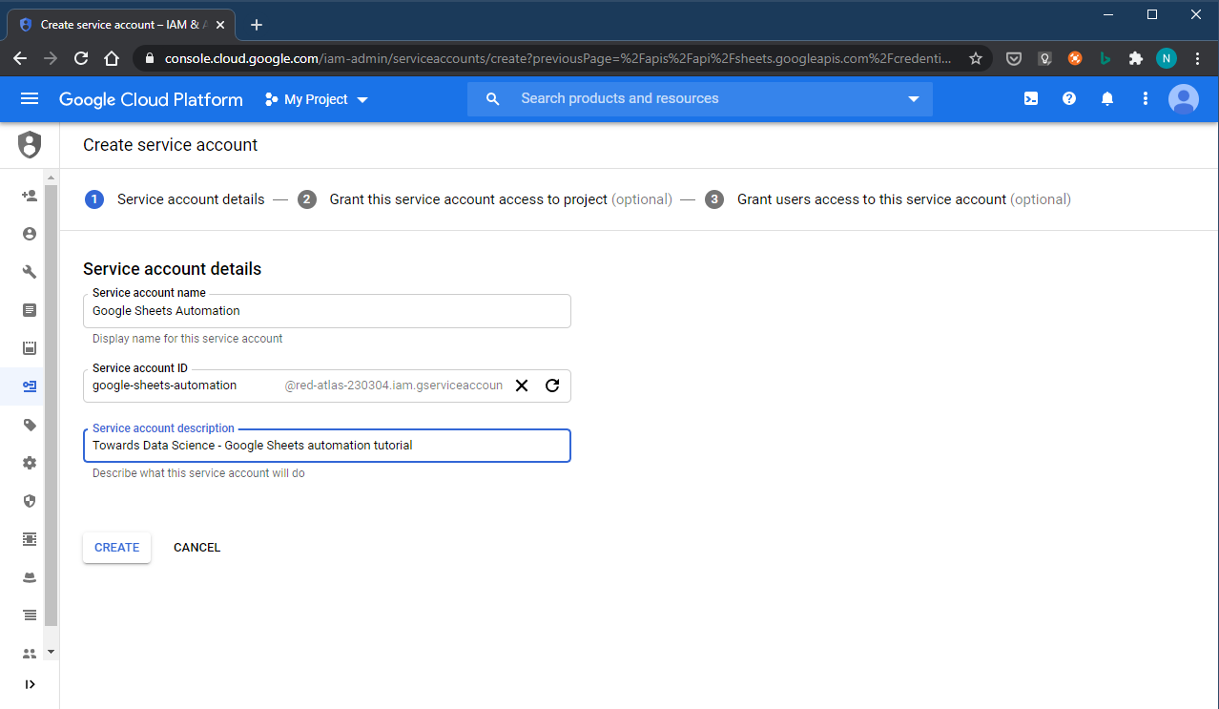Image resolution: width=1219 pixels, height=709 pixels.
Task: Click the lightbulb extension icon
Action: coord(1044,58)
